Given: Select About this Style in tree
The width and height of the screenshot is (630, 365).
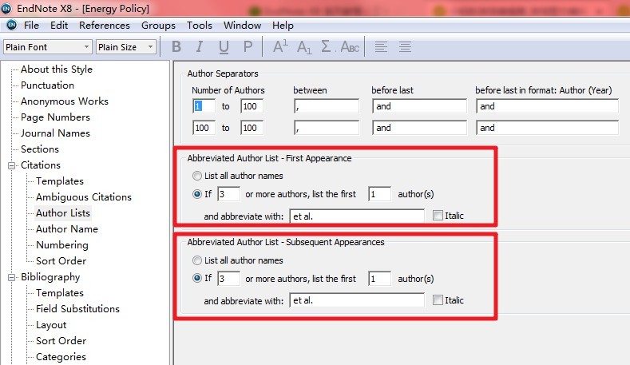Looking at the screenshot, I should 57,69.
